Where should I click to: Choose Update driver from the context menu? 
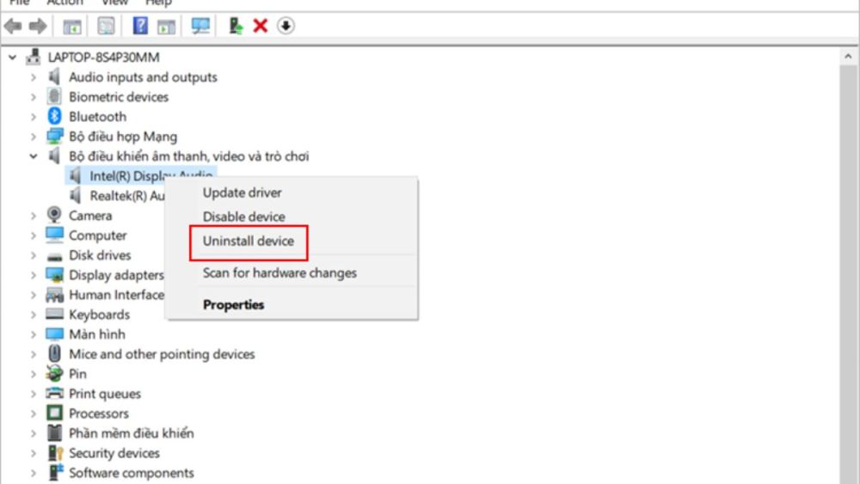point(242,193)
